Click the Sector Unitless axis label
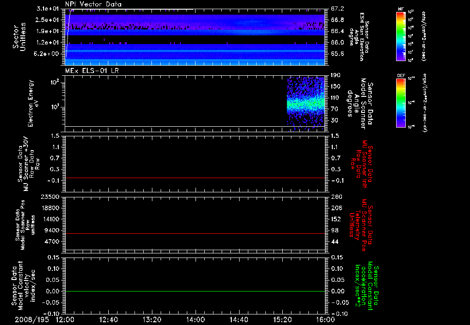Screen dimensions: 470x325 click(x=19, y=37)
